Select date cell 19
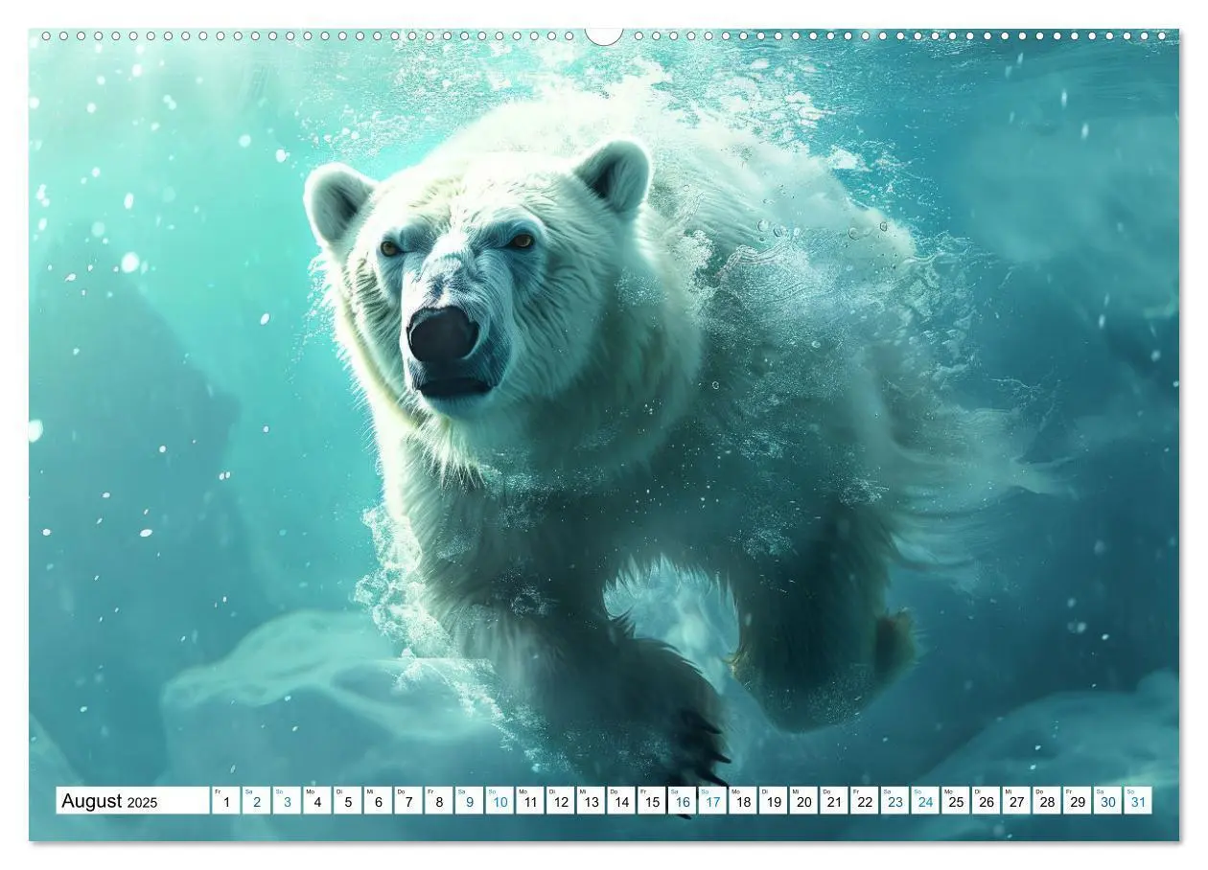 coord(774,801)
